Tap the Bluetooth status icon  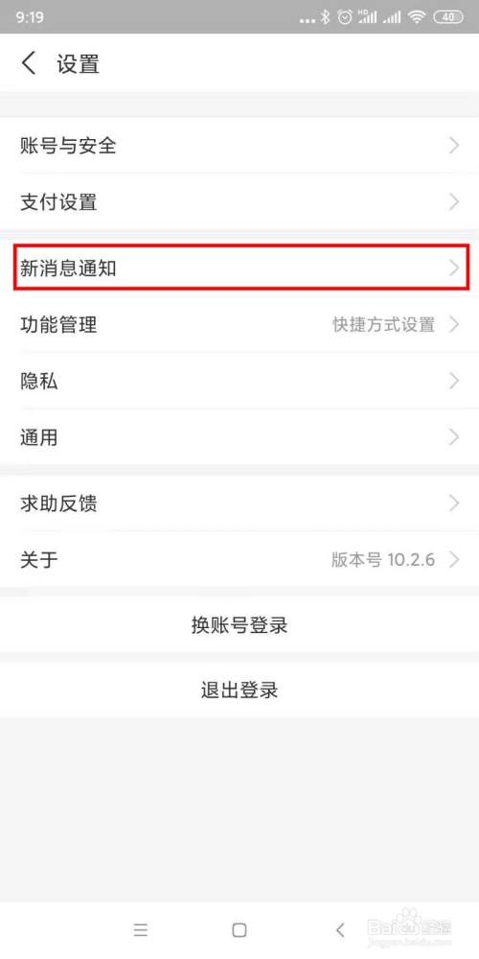[x=326, y=17]
